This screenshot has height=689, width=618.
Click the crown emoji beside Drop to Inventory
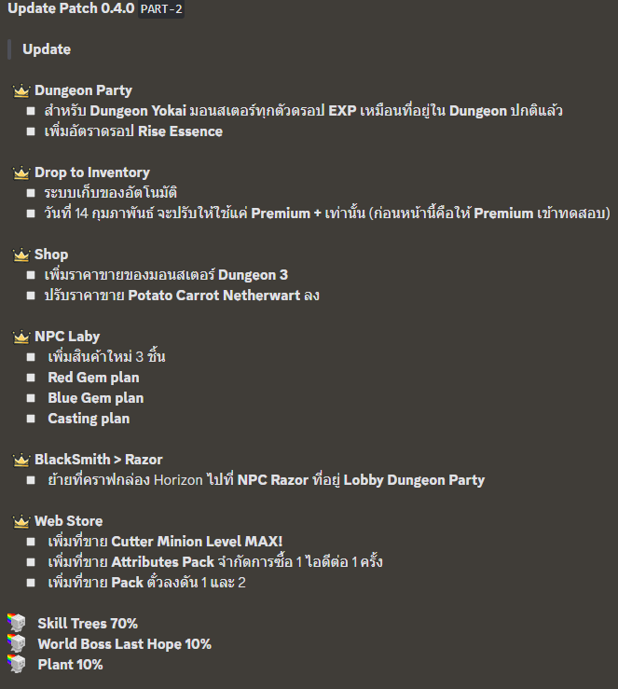pyautogui.click(x=21, y=172)
